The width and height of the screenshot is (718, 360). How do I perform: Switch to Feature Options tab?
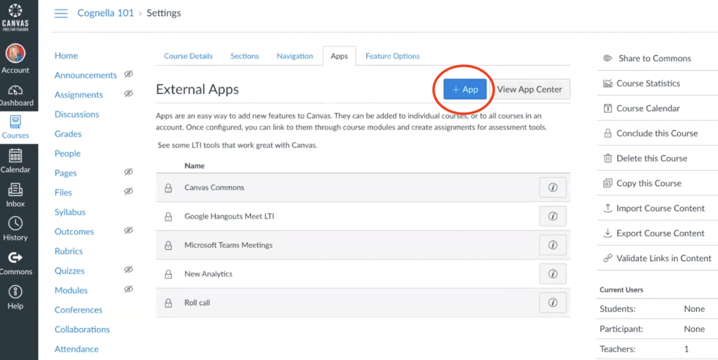pyautogui.click(x=393, y=56)
